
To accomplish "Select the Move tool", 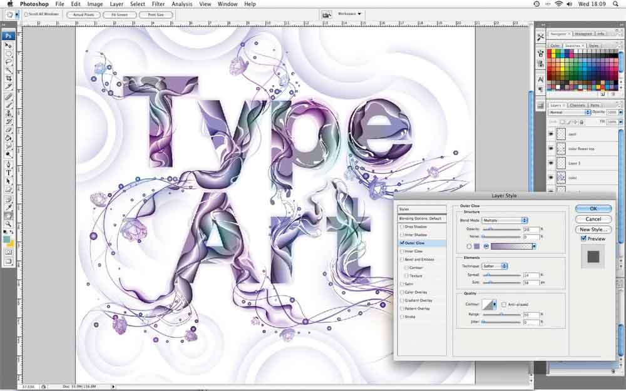I will tap(8, 45).
